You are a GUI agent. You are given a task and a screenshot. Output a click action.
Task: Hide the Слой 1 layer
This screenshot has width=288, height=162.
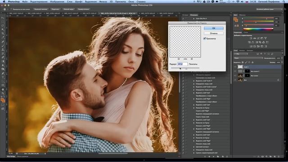tap(235, 67)
